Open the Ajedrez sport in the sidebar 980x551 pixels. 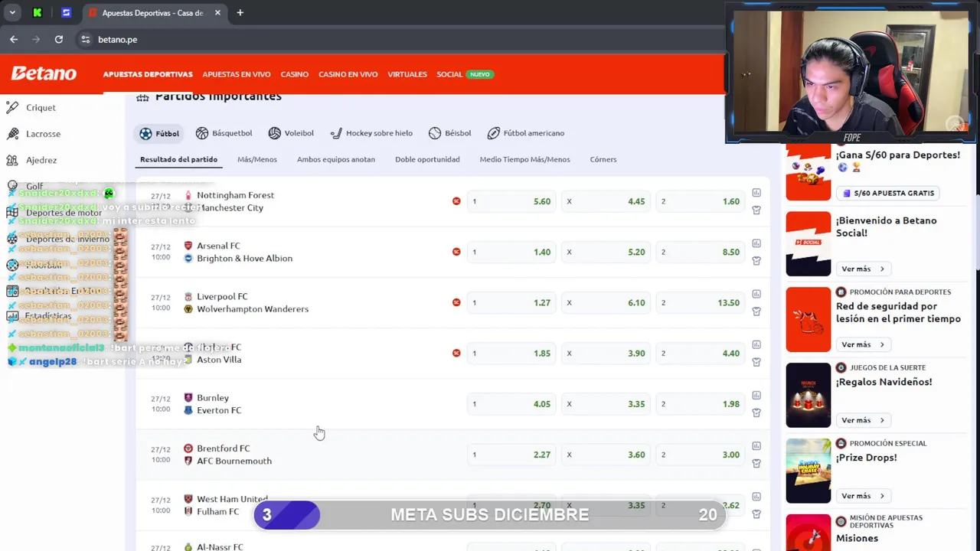(31, 160)
